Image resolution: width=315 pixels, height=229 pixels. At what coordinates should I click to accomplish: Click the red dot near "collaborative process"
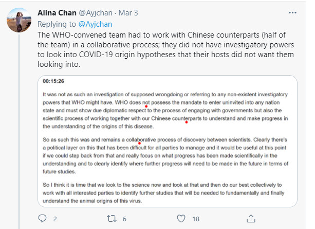(x=139, y=143)
